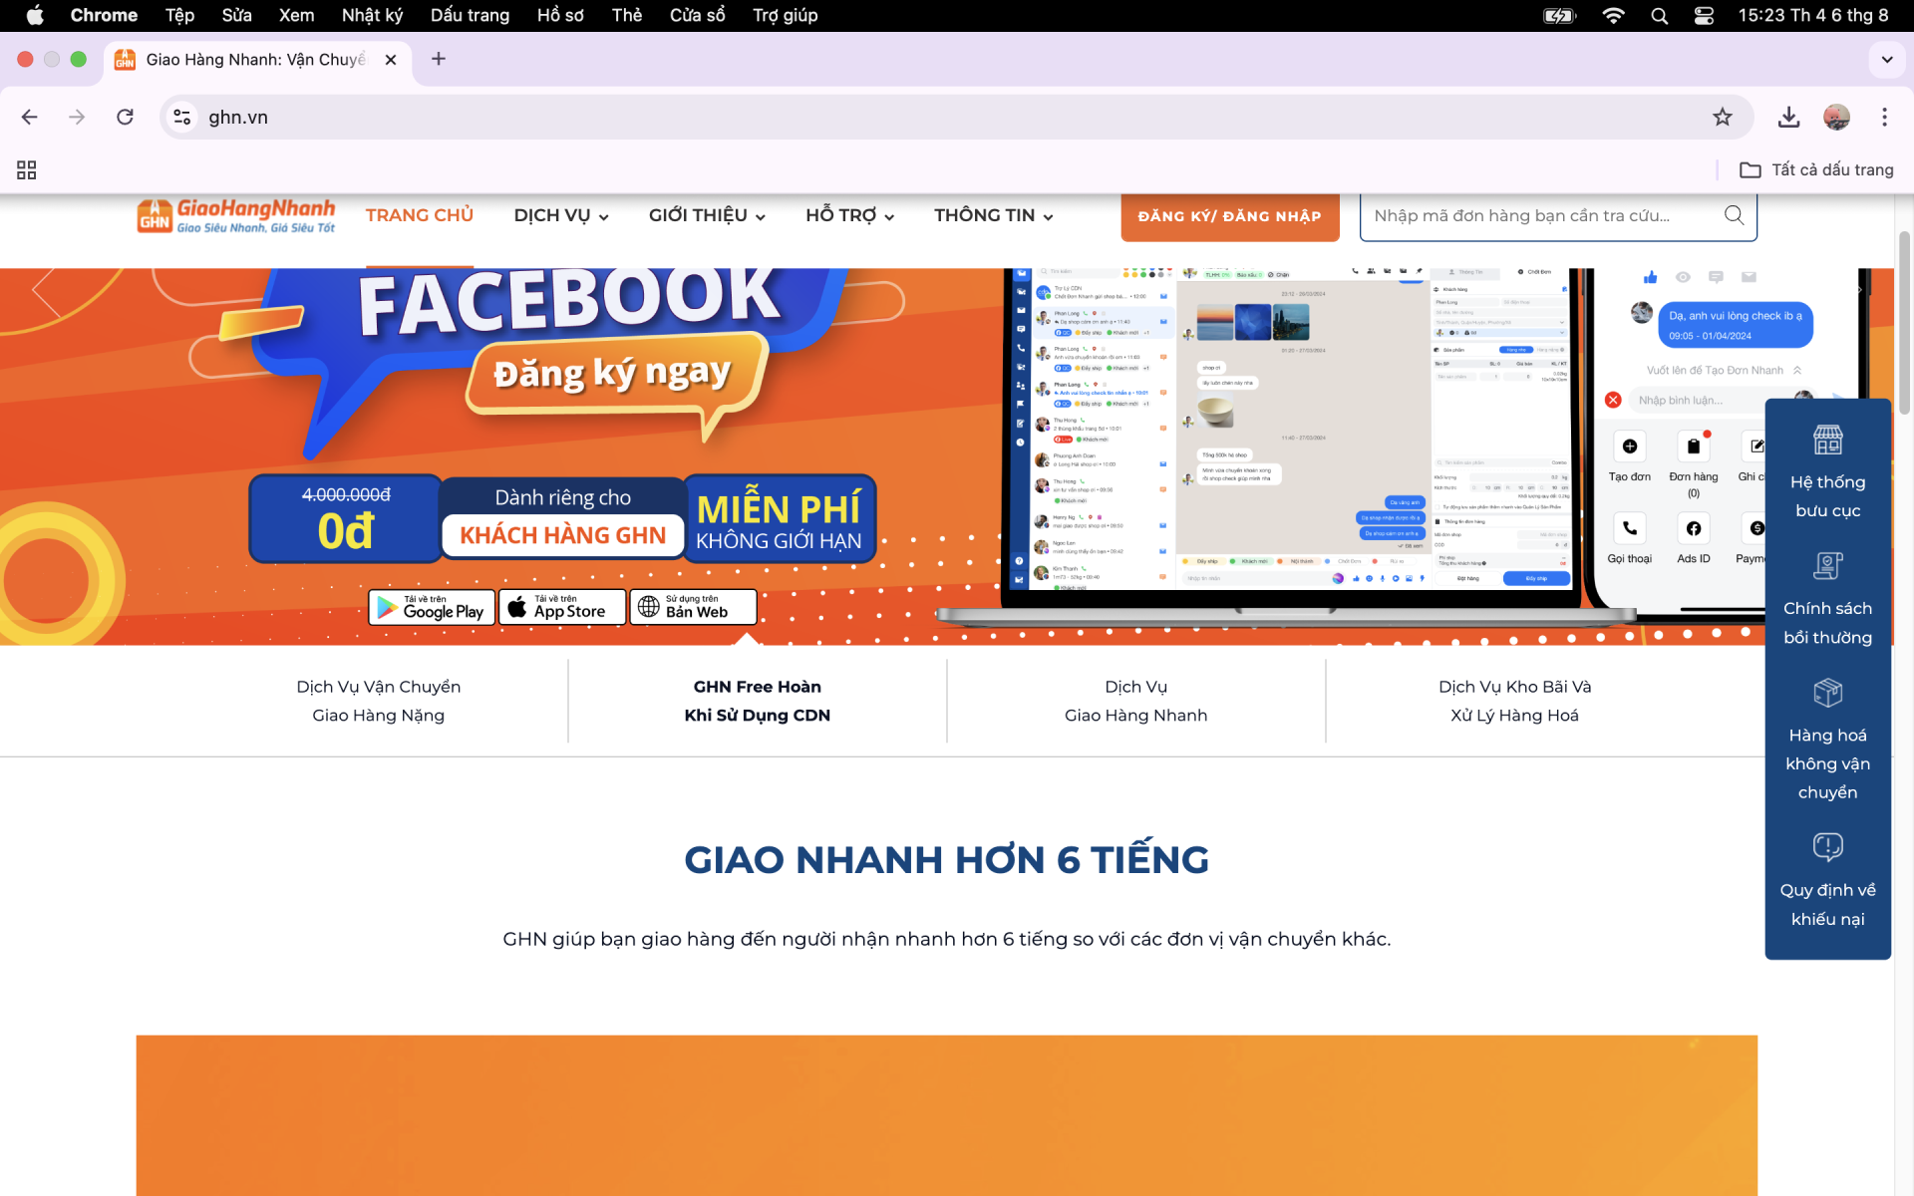Click previous banner slide arrow
Image resolution: width=1914 pixels, height=1196 pixels.
click(x=46, y=290)
